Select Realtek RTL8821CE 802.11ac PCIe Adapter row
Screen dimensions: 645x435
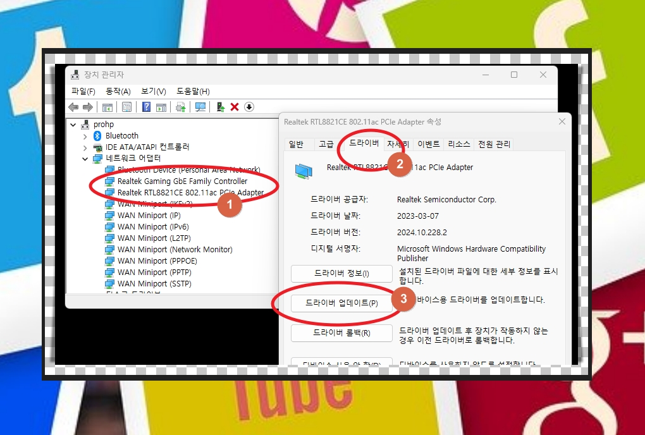coord(190,193)
